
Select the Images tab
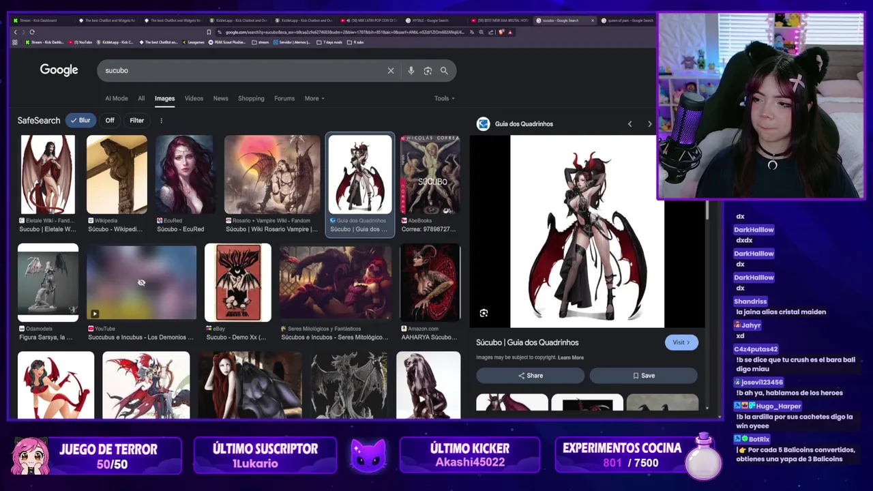coord(164,98)
